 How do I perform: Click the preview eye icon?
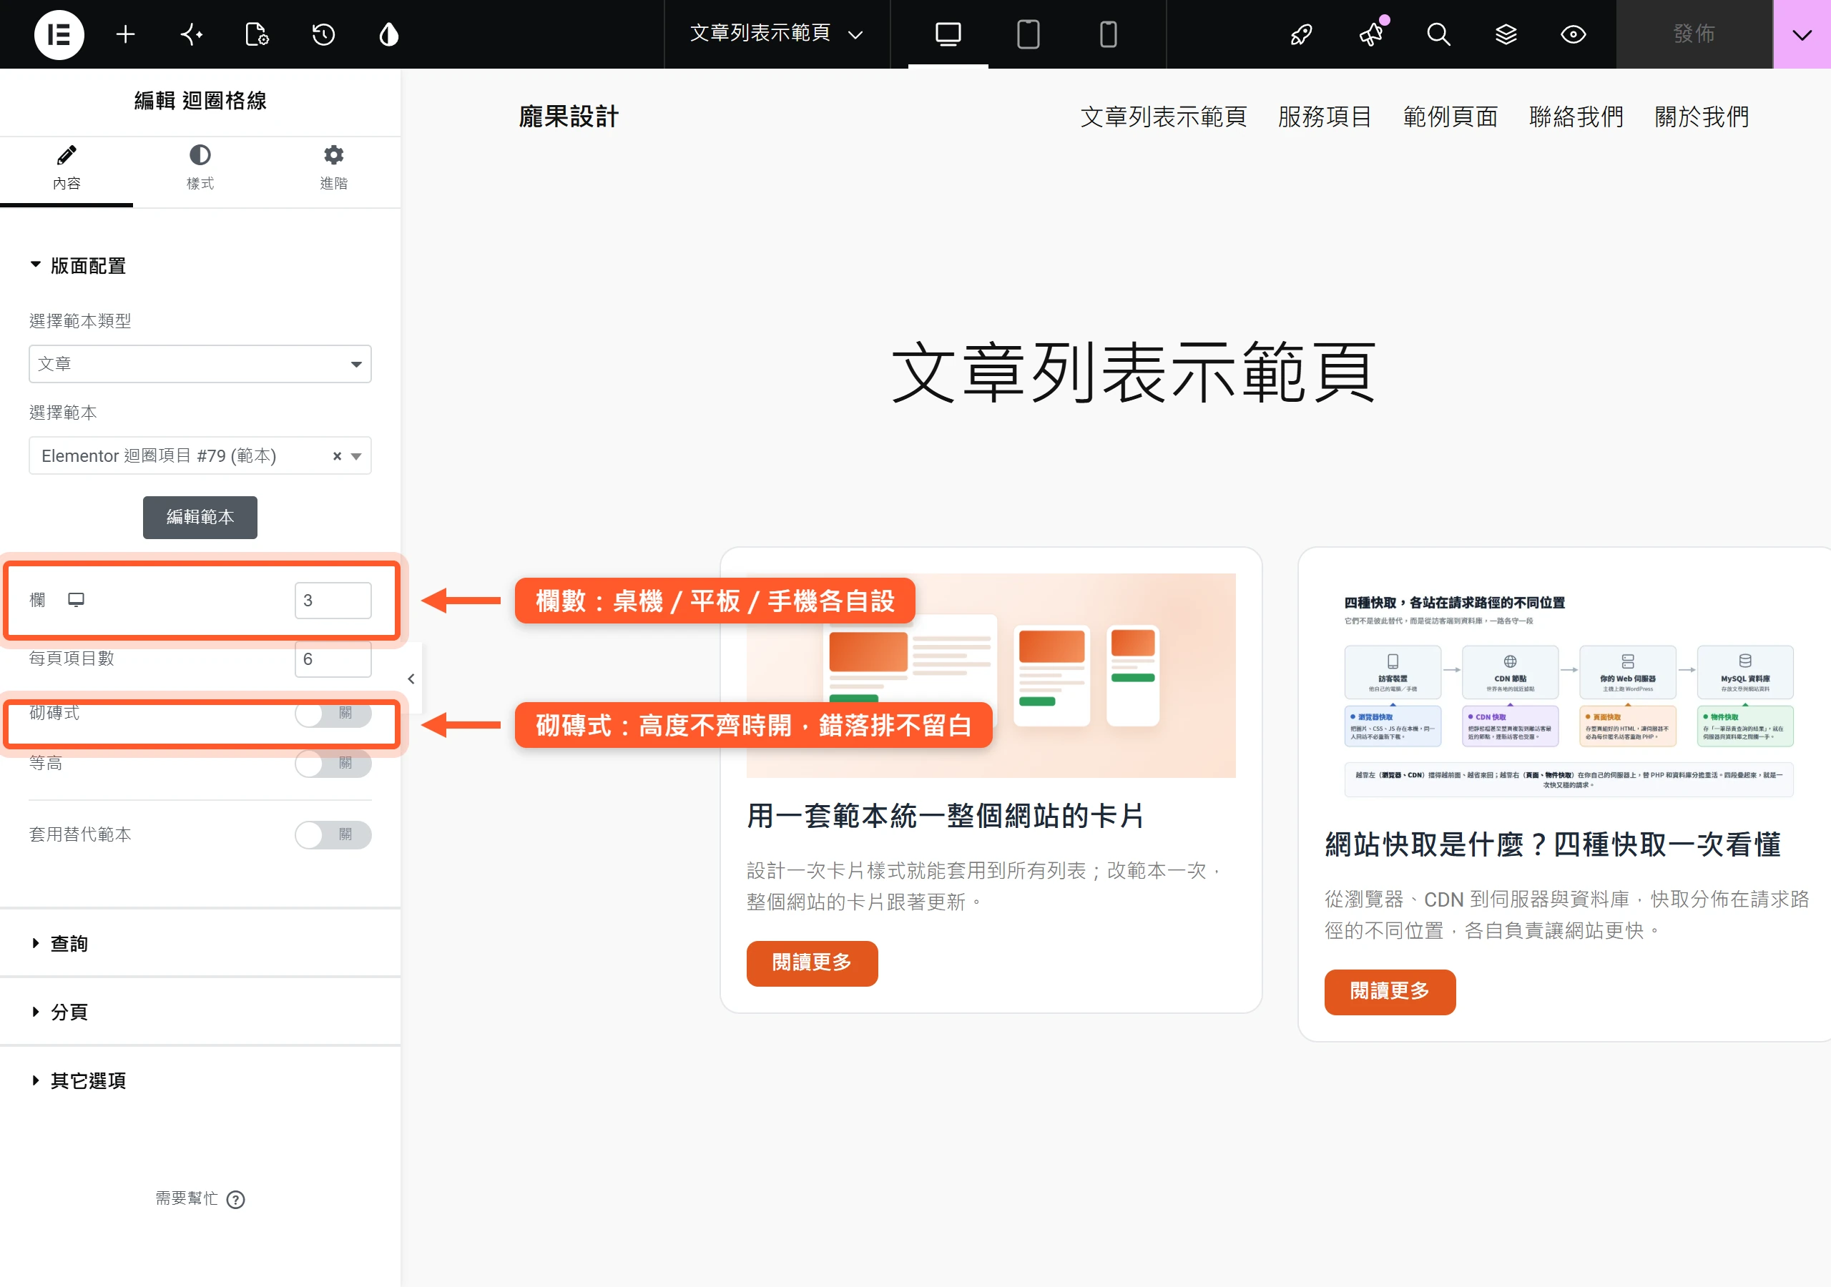click(1574, 34)
